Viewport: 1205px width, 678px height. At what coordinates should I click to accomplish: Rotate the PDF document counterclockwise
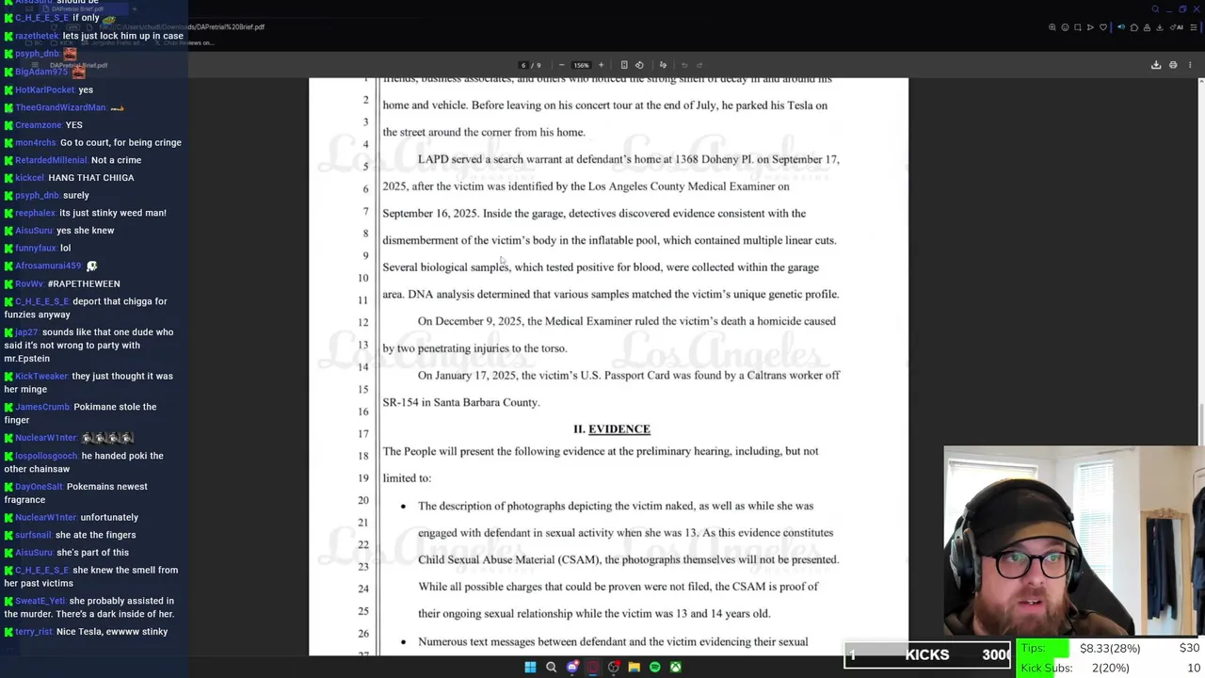pyautogui.click(x=639, y=65)
